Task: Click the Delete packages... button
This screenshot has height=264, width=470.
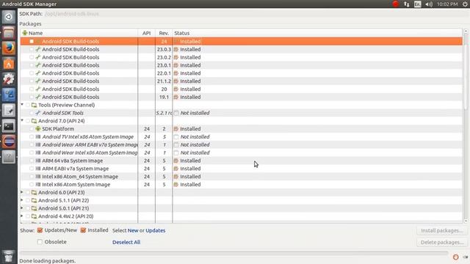Action: point(442,242)
